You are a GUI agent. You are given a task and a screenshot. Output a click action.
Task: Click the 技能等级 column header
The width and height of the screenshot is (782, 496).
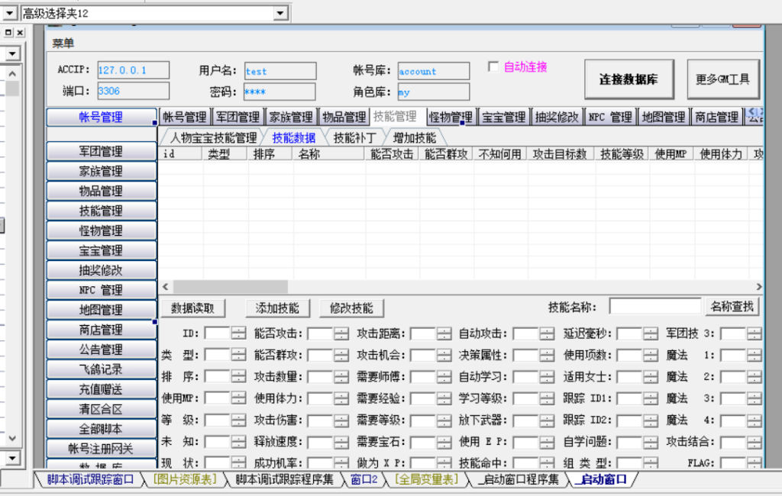[622, 154]
